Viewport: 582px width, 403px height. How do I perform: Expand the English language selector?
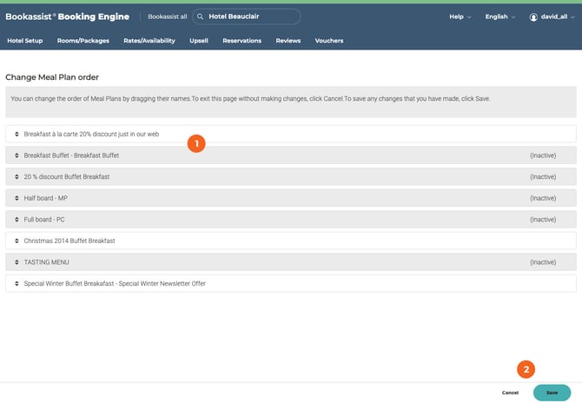(x=500, y=17)
